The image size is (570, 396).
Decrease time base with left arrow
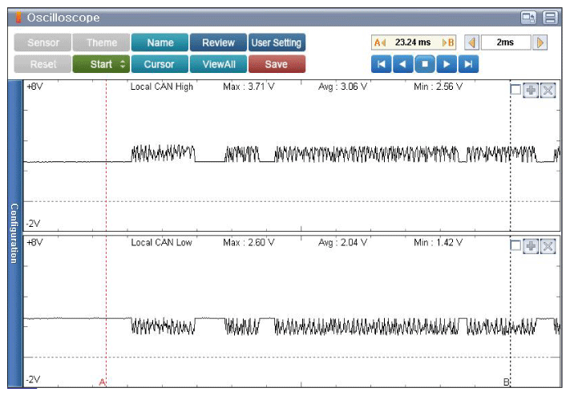(x=471, y=42)
